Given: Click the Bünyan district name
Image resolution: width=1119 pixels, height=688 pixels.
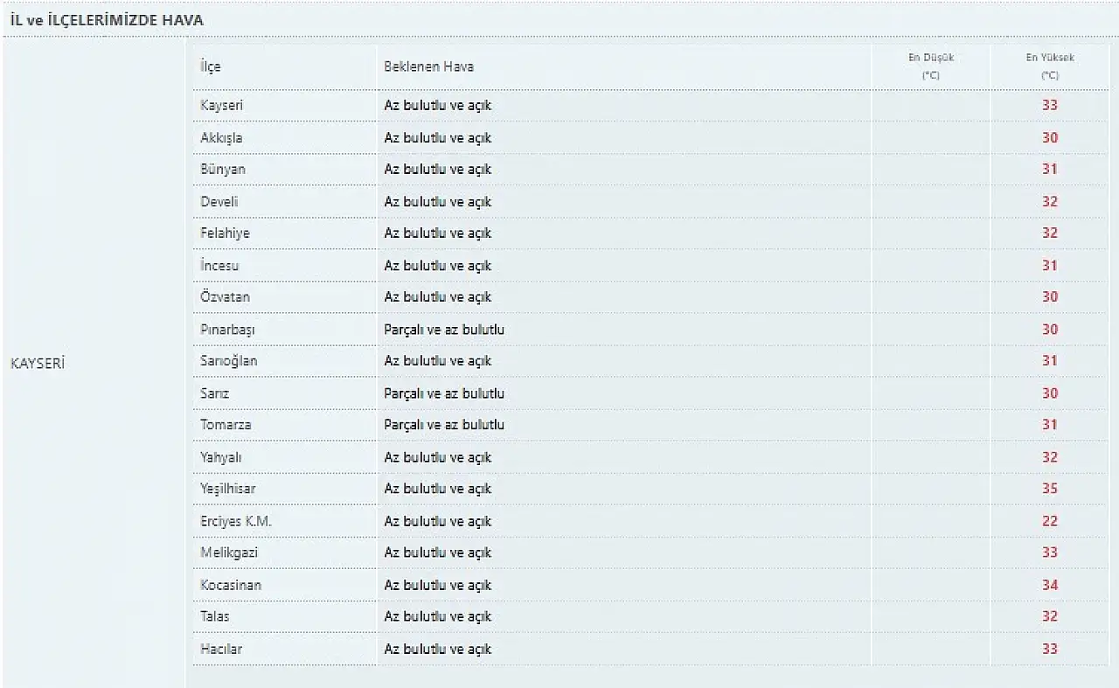Looking at the screenshot, I should coord(223,170).
